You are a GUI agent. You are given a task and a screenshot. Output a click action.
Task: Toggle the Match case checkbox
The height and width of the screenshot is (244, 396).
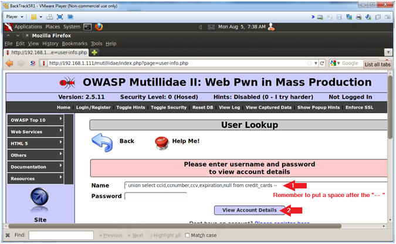pos(187,235)
